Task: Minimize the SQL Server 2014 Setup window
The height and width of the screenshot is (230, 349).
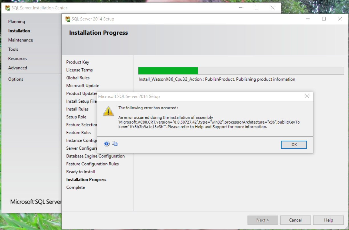Action: 308,19
